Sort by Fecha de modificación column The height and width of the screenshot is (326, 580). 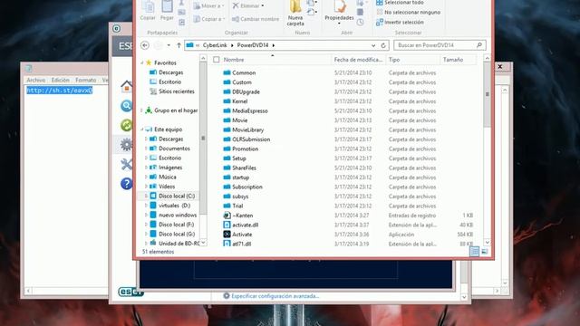click(x=358, y=60)
